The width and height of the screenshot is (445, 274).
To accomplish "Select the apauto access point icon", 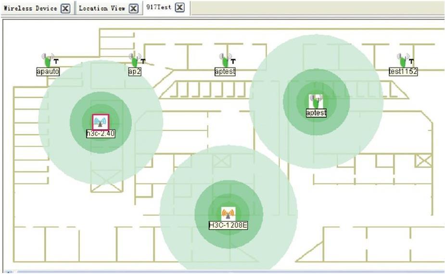I will (47, 60).
